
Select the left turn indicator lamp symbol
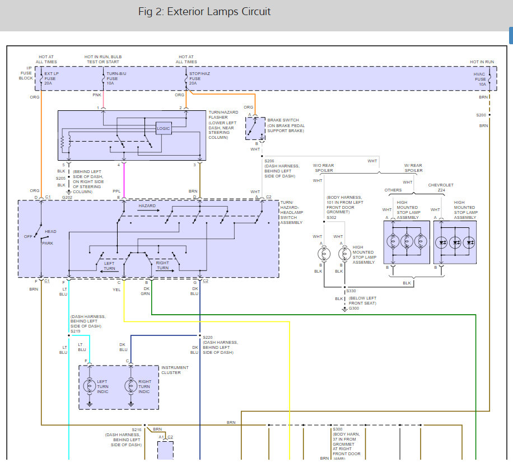pos(89,386)
